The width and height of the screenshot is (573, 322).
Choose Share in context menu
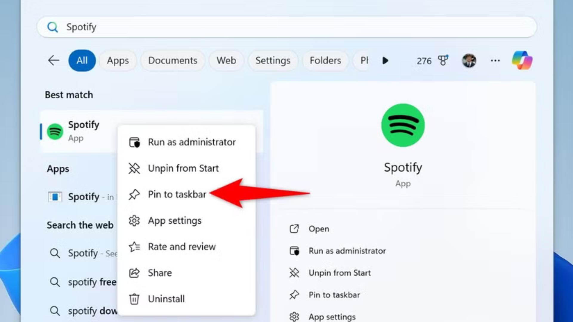[187, 273]
